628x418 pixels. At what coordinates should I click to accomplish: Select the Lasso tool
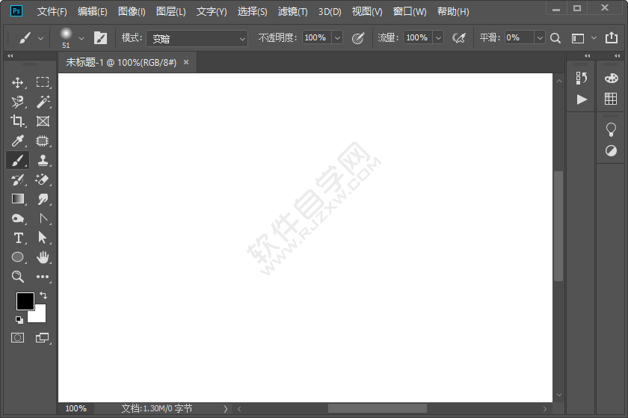pos(17,102)
